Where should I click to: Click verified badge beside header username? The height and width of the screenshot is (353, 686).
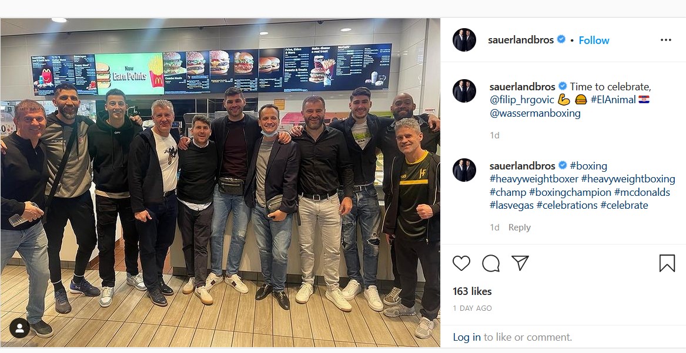[x=561, y=40]
